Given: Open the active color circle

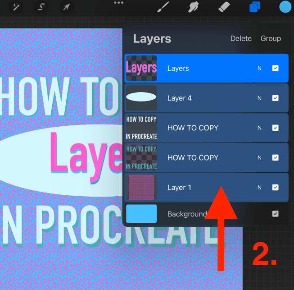Looking at the screenshot, I should (x=285, y=7).
